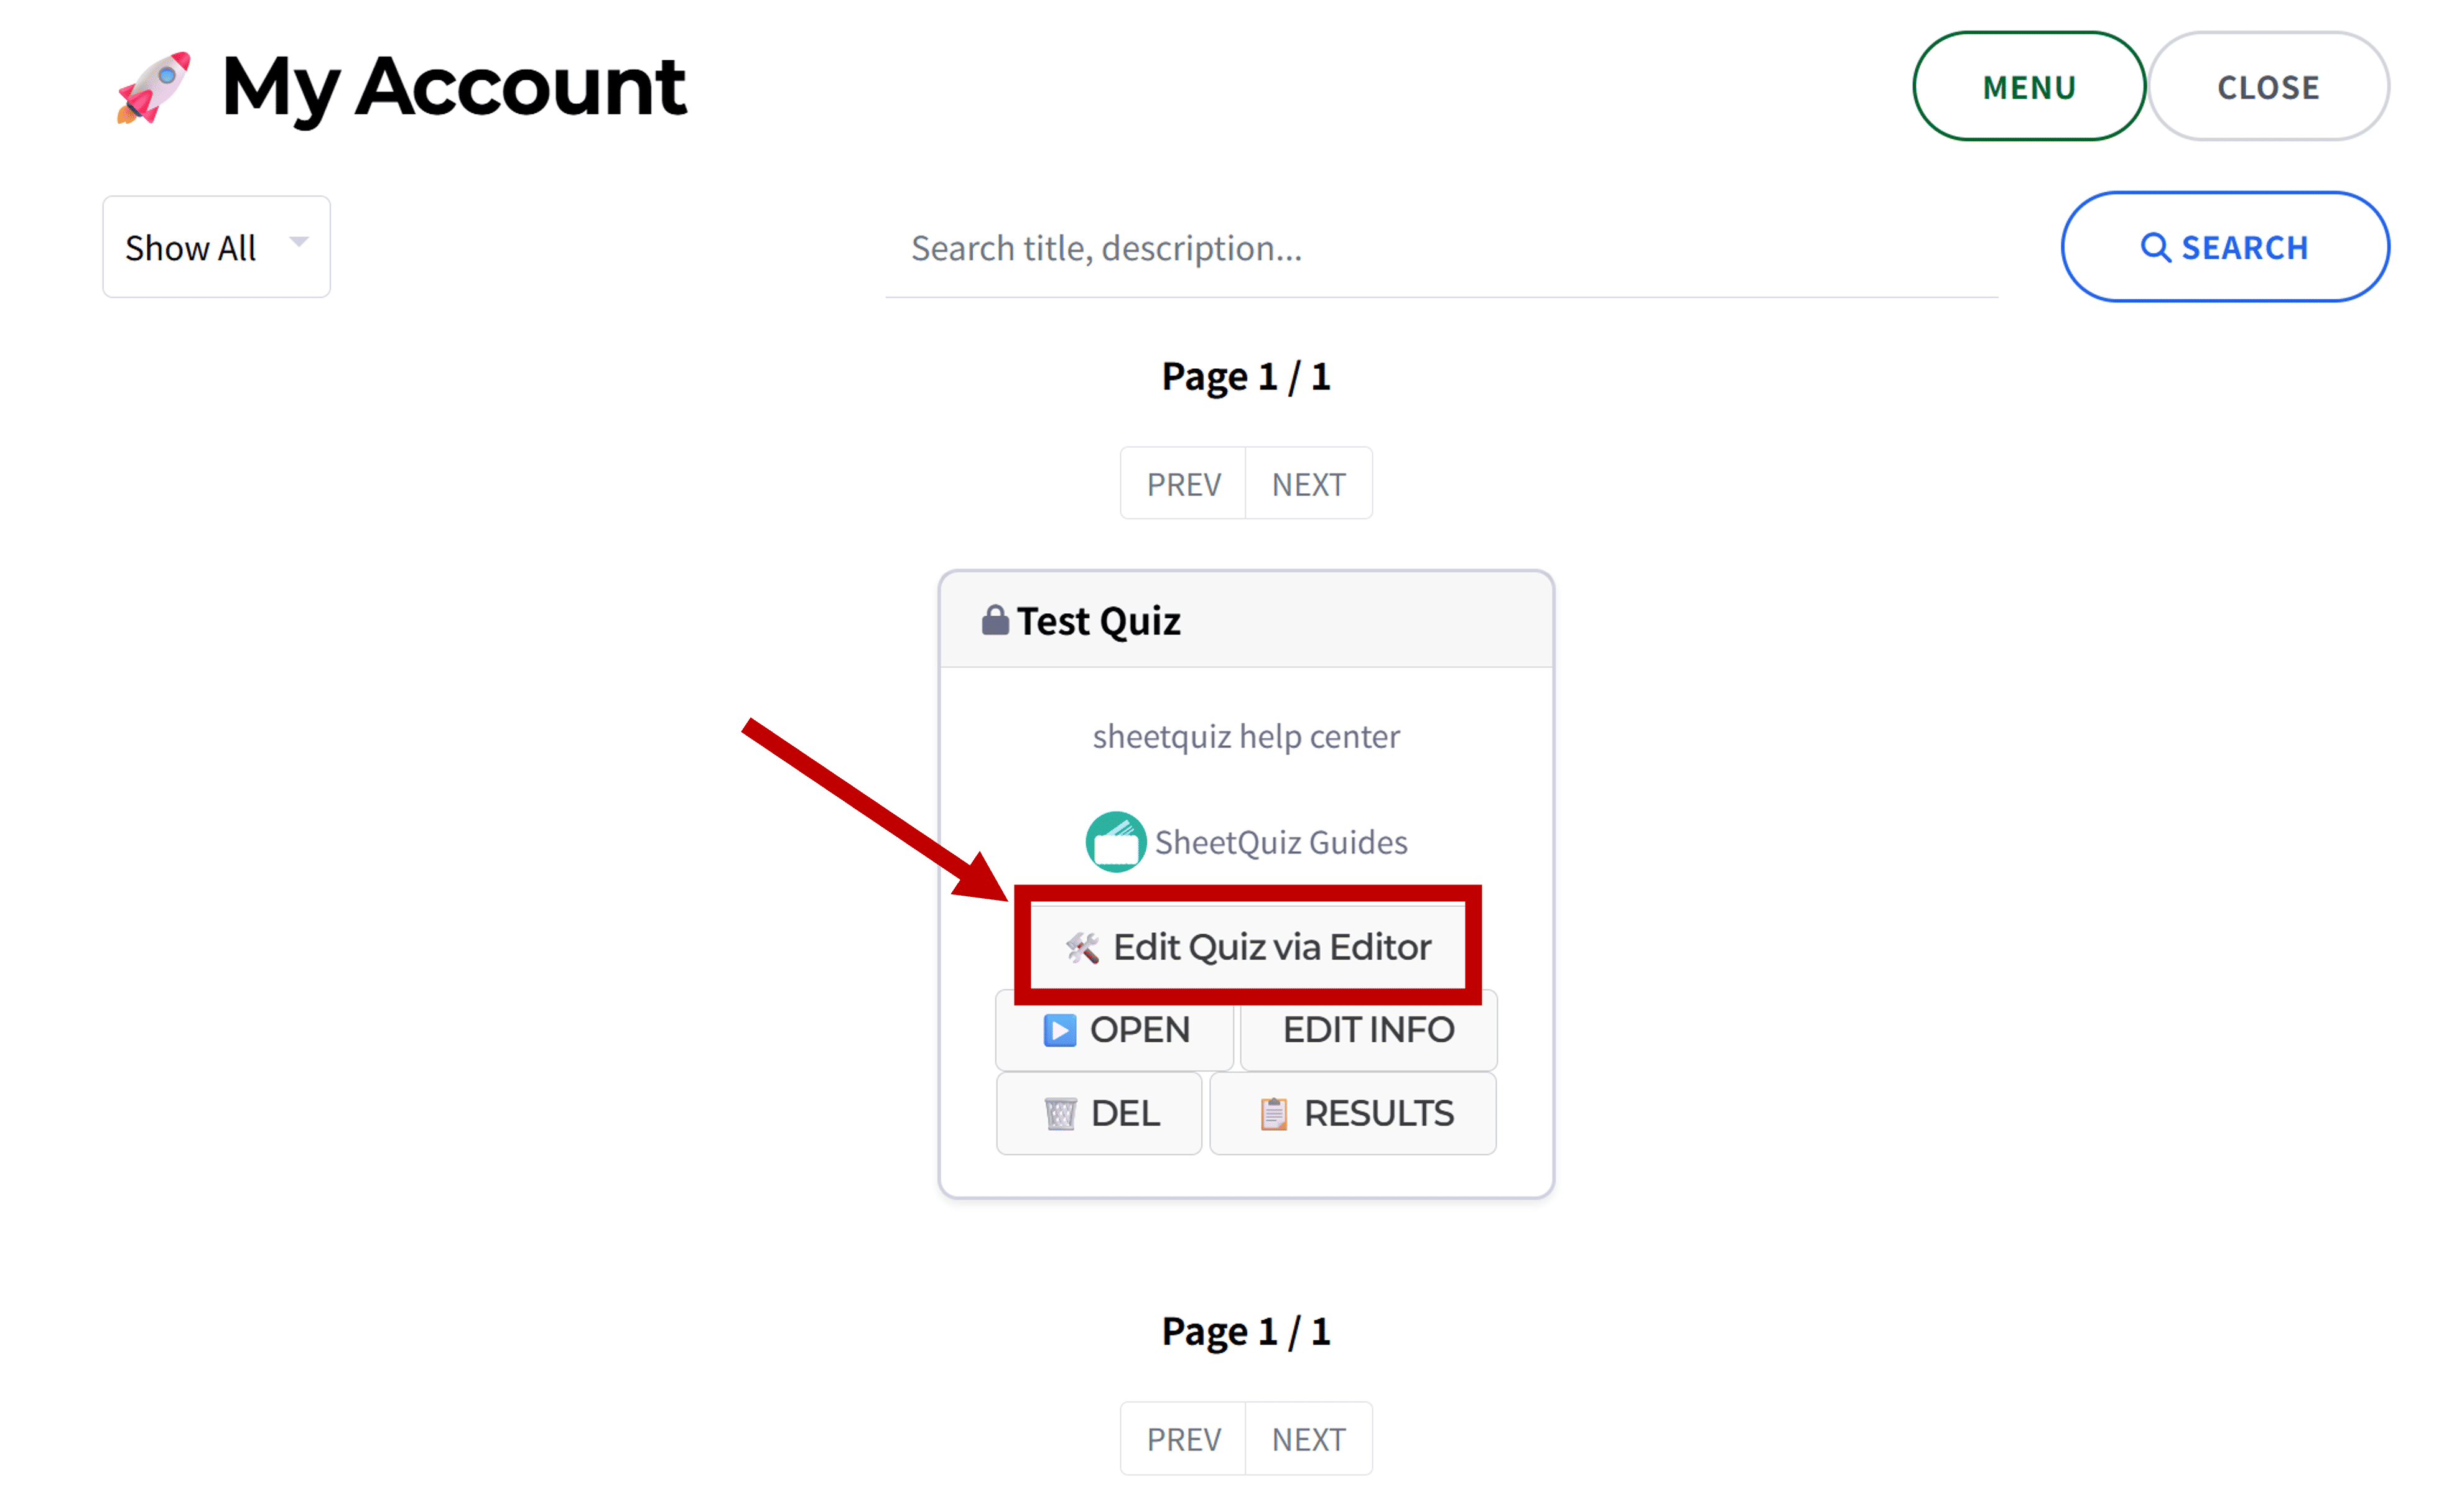2444x1512 pixels.
Task: Follow the SheetQuiz Guides link
Action: (1281, 841)
